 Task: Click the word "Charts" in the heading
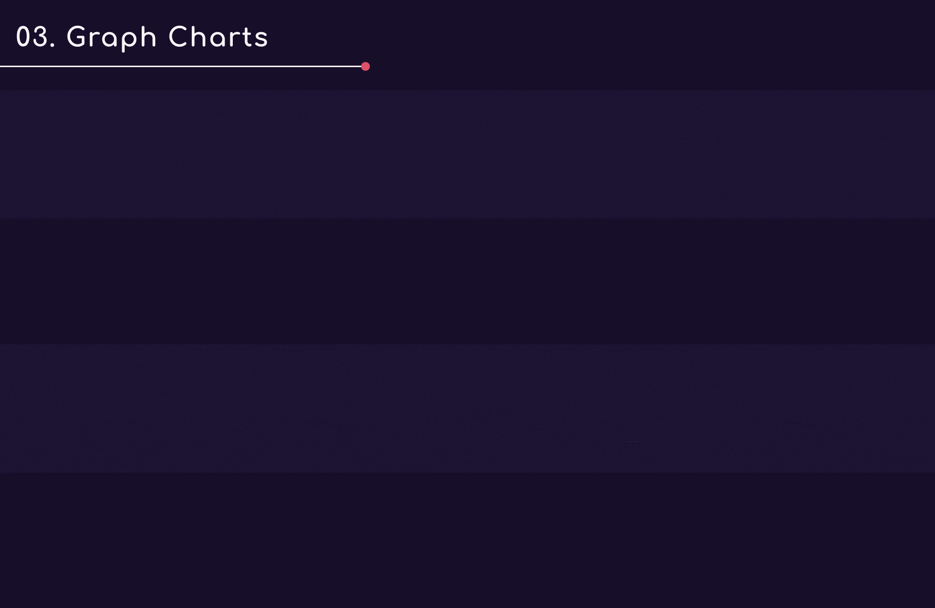[218, 37]
